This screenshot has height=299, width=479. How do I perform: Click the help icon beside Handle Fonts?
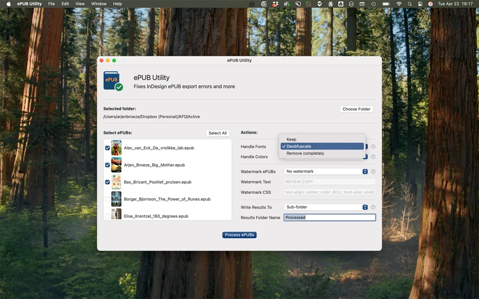click(x=373, y=146)
